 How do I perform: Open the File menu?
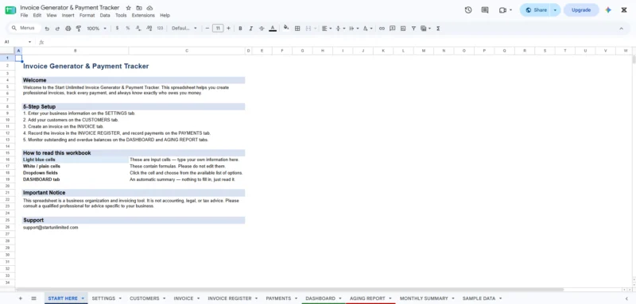point(24,15)
